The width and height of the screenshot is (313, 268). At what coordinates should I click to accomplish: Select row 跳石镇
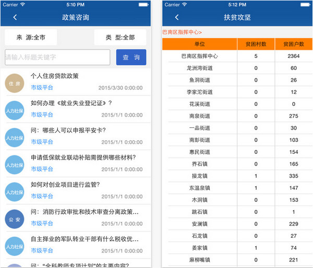pos(237,212)
